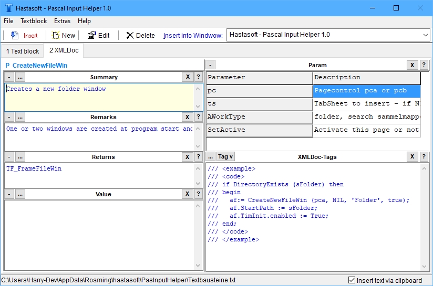Select 'Pagecontrol pca or pcb' description cell
Image resolution: width=433 pixels, height=286 pixels.
pyautogui.click(x=367, y=91)
